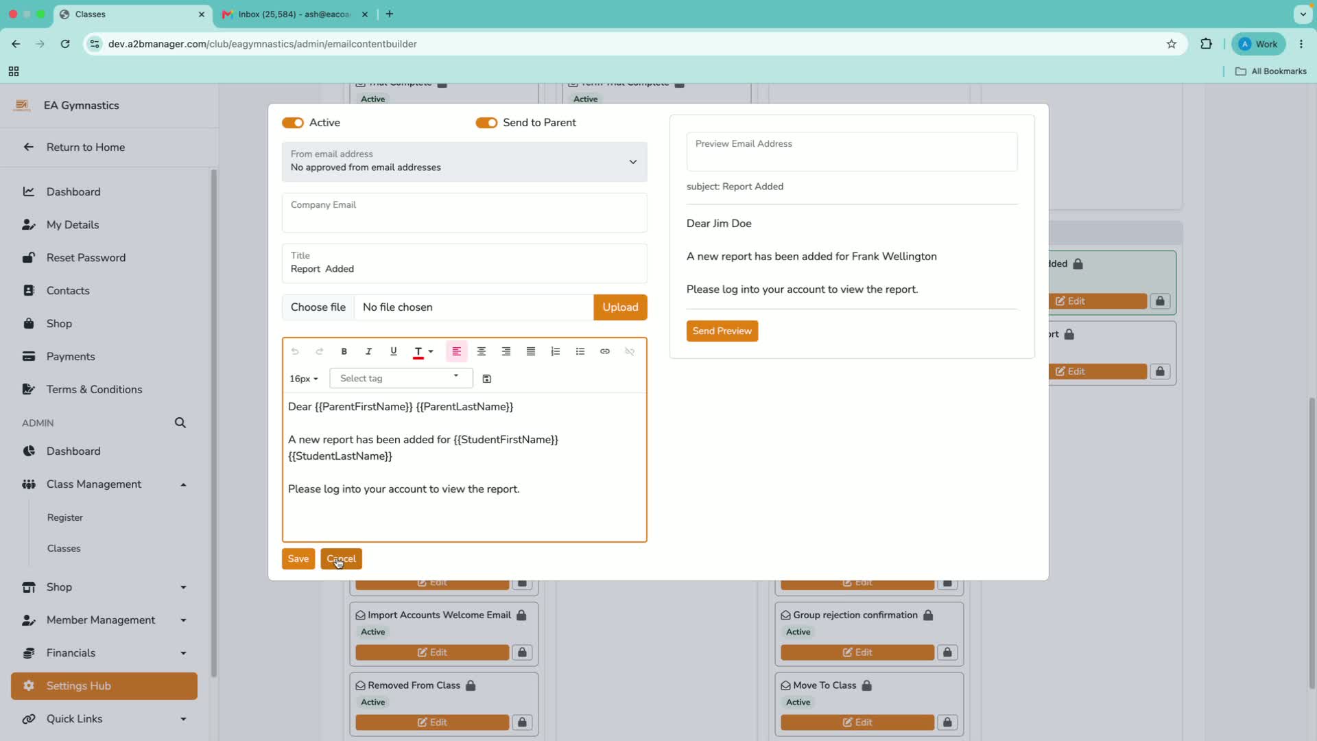Click the Preview Email Address field
The height and width of the screenshot is (741, 1317).
pyautogui.click(x=852, y=152)
